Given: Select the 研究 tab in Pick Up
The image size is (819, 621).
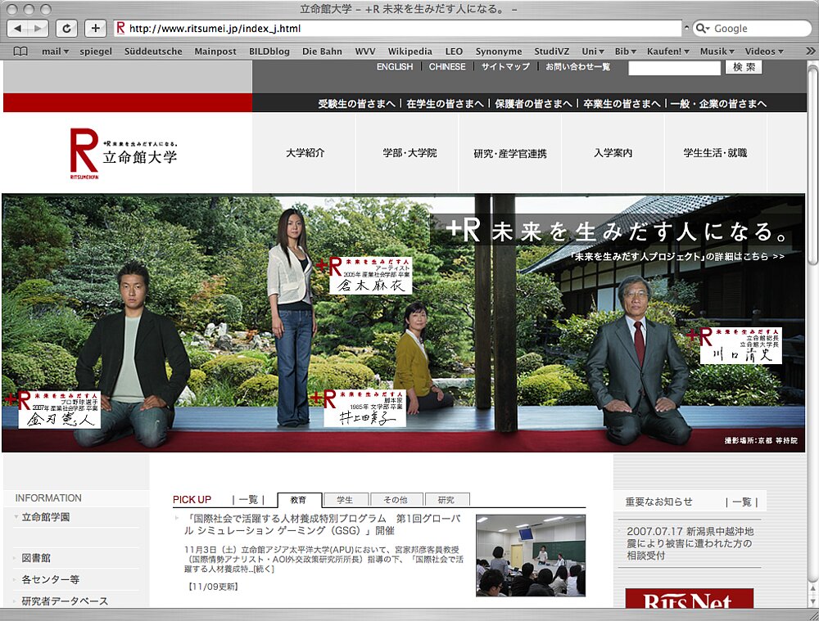Looking at the screenshot, I should click(446, 500).
